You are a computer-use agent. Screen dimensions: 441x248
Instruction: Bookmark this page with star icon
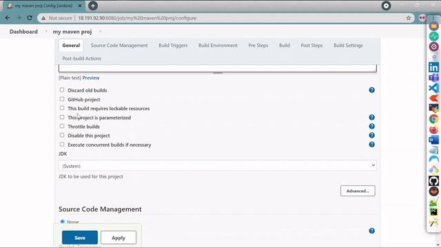pos(409,18)
